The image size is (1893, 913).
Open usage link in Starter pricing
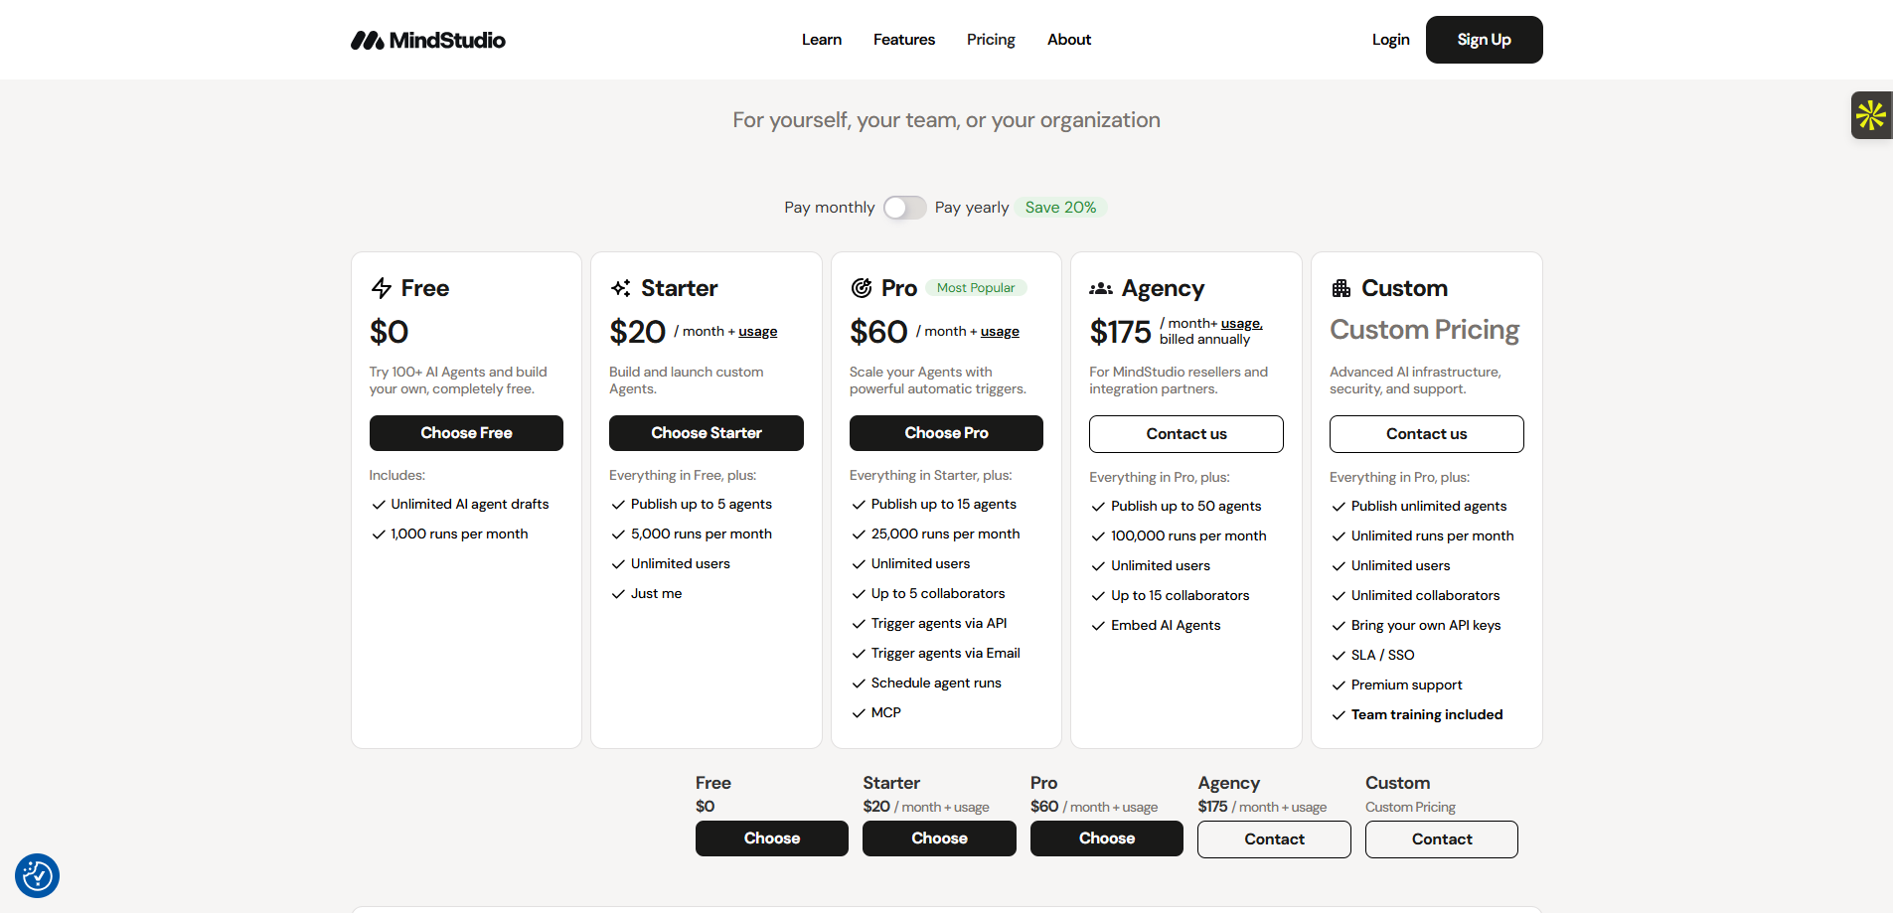(x=758, y=332)
